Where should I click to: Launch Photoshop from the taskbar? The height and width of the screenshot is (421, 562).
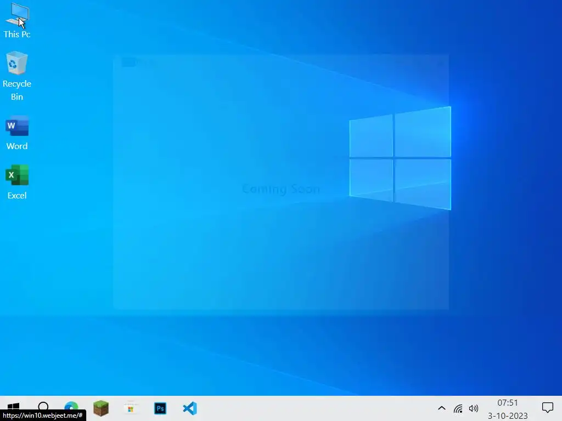click(160, 408)
